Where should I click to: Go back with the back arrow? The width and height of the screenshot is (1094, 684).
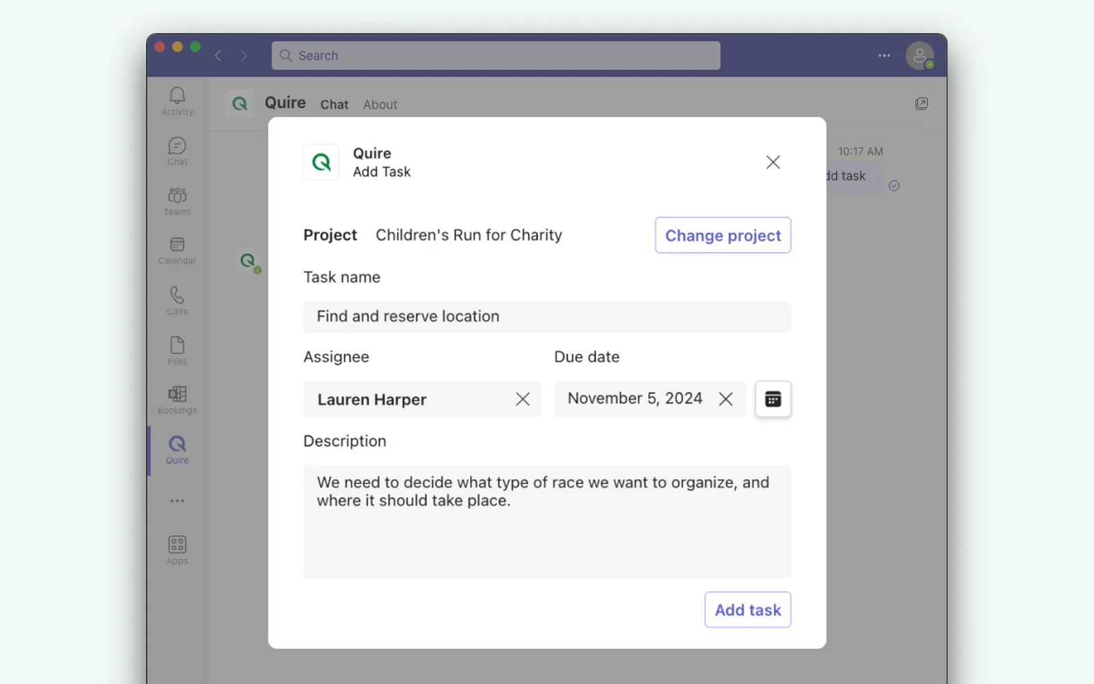(x=218, y=55)
